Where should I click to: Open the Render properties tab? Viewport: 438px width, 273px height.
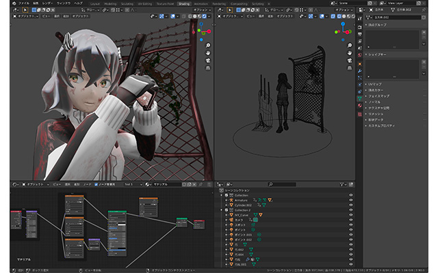tap(360, 27)
